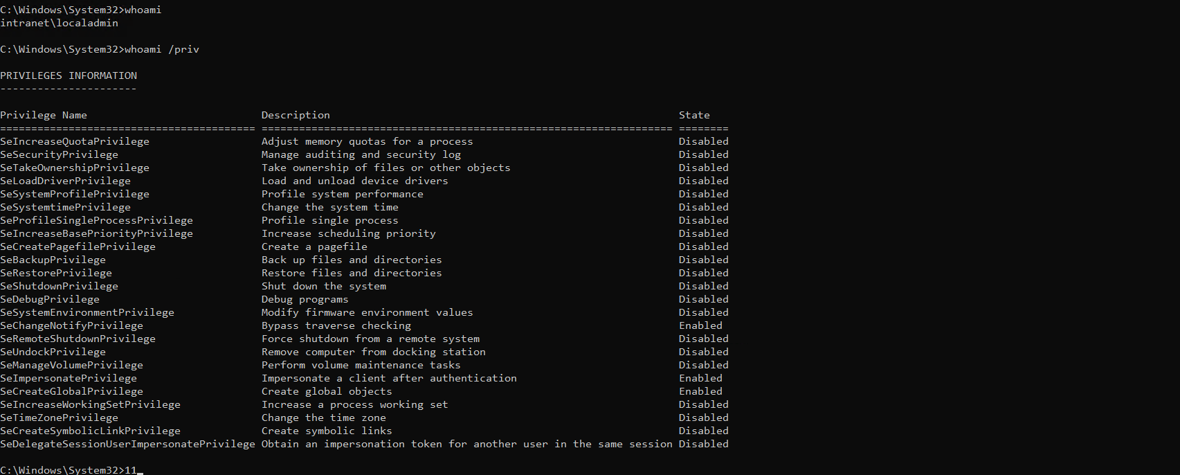Click the SeTimeZonePrivilege entry
Image resolution: width=1180 pixels, height=475 pixels.
59,418
